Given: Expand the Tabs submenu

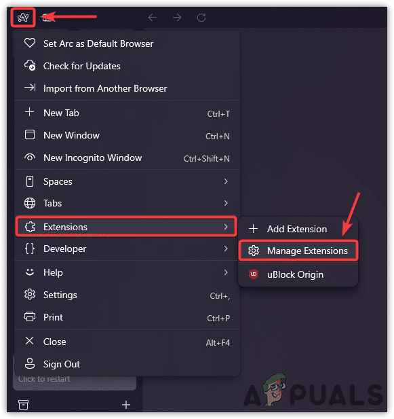Looking at the screenshot, I should [x=127, y=203].
